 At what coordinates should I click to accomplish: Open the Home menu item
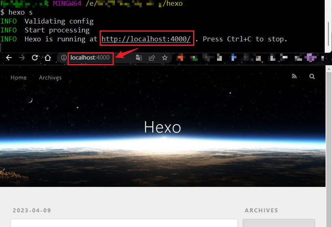pyautogui.click(x=19, y=77)
